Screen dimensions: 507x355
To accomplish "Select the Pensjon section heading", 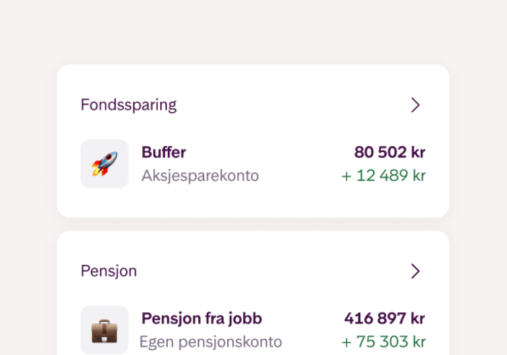I will (x=108, y=271).
